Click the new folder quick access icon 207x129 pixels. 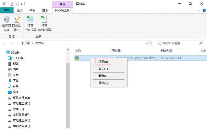click(x=17, y=4)
